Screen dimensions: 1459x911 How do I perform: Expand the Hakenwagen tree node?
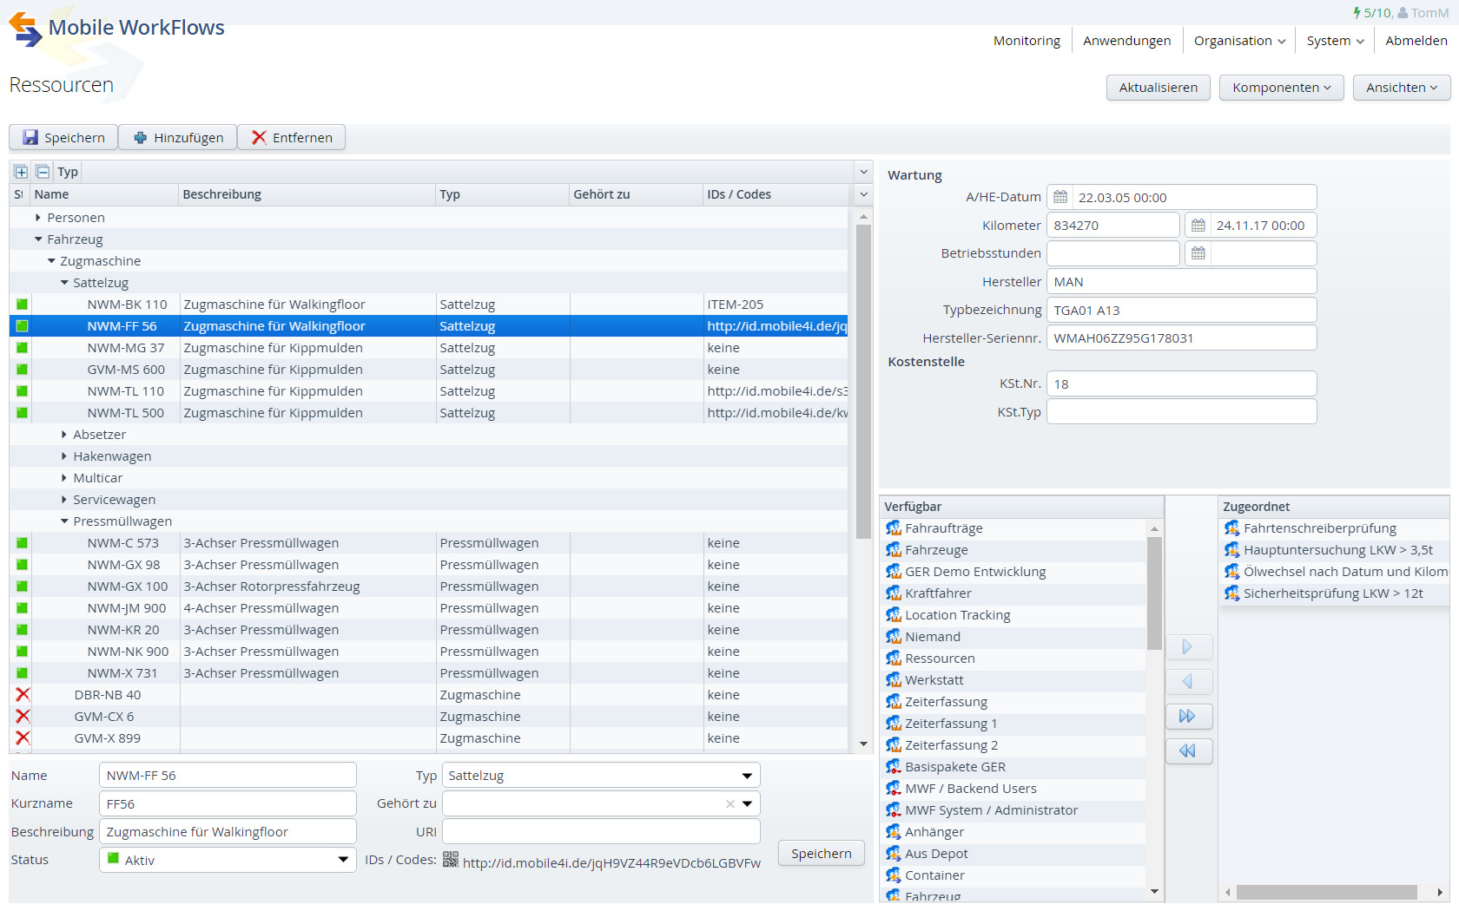(x=64, y=456)
